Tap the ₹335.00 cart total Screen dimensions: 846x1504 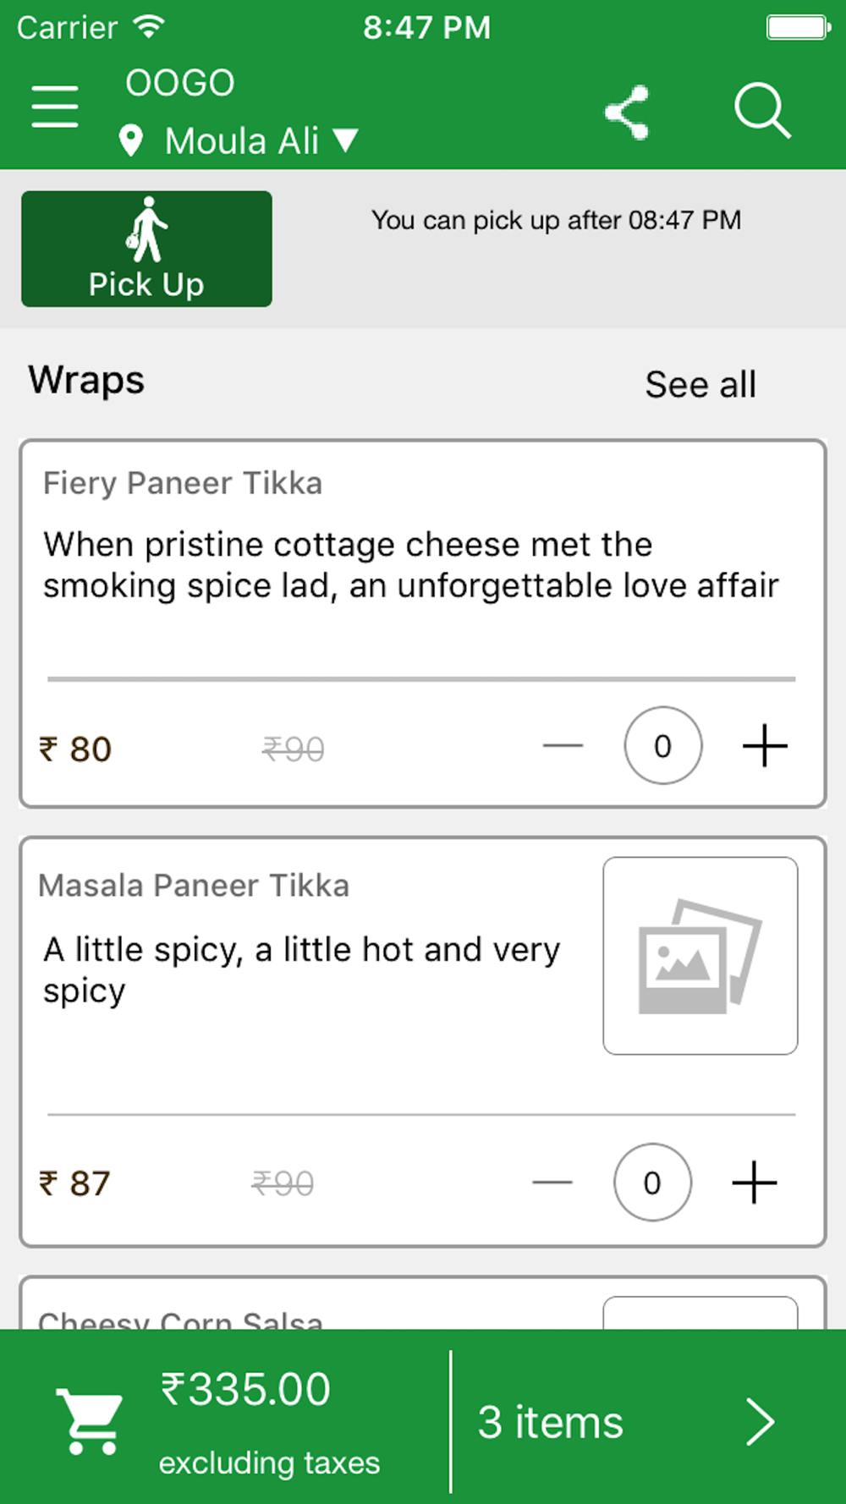point(245,1389)
